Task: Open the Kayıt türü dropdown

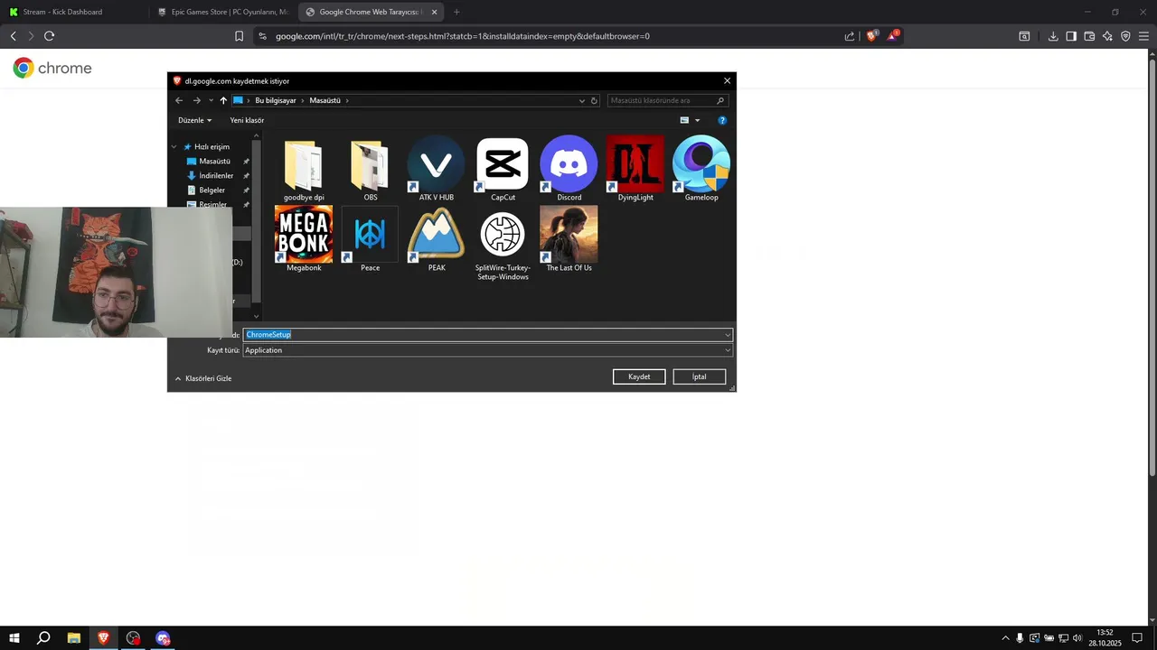Action: click(487, 350)
